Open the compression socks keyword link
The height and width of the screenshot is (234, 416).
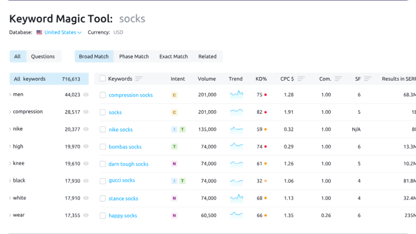[x=131, y=95]
